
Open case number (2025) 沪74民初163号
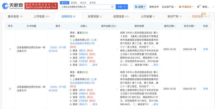click(x=58, y=89)
